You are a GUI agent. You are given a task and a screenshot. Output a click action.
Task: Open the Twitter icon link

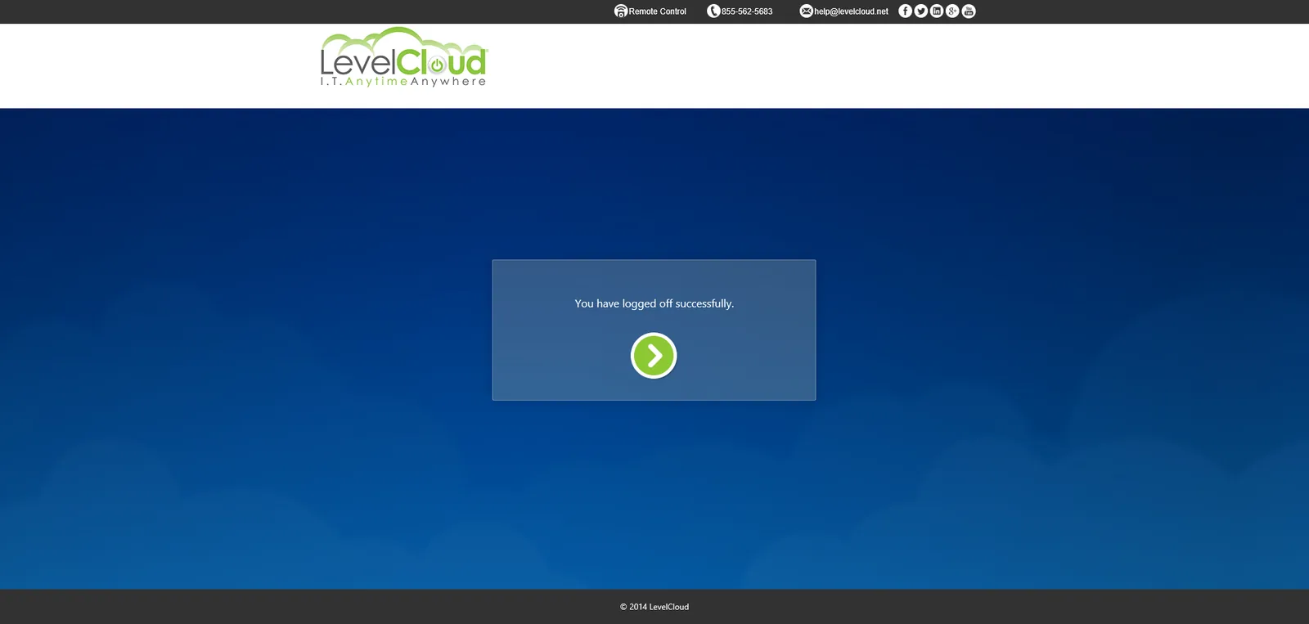click(x=921, y=11)
